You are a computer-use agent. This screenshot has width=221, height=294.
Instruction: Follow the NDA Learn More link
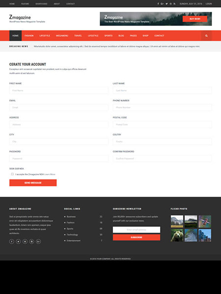pyautogui.click(x=50, y=174)
